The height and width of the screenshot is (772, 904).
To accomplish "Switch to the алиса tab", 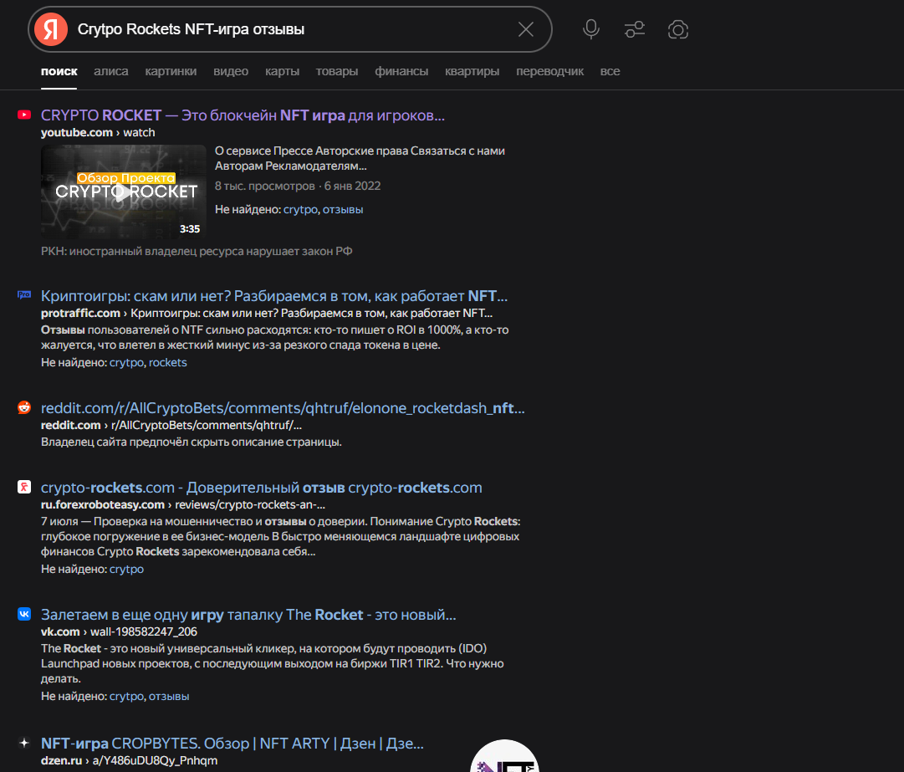I will (x=110, y=71).
